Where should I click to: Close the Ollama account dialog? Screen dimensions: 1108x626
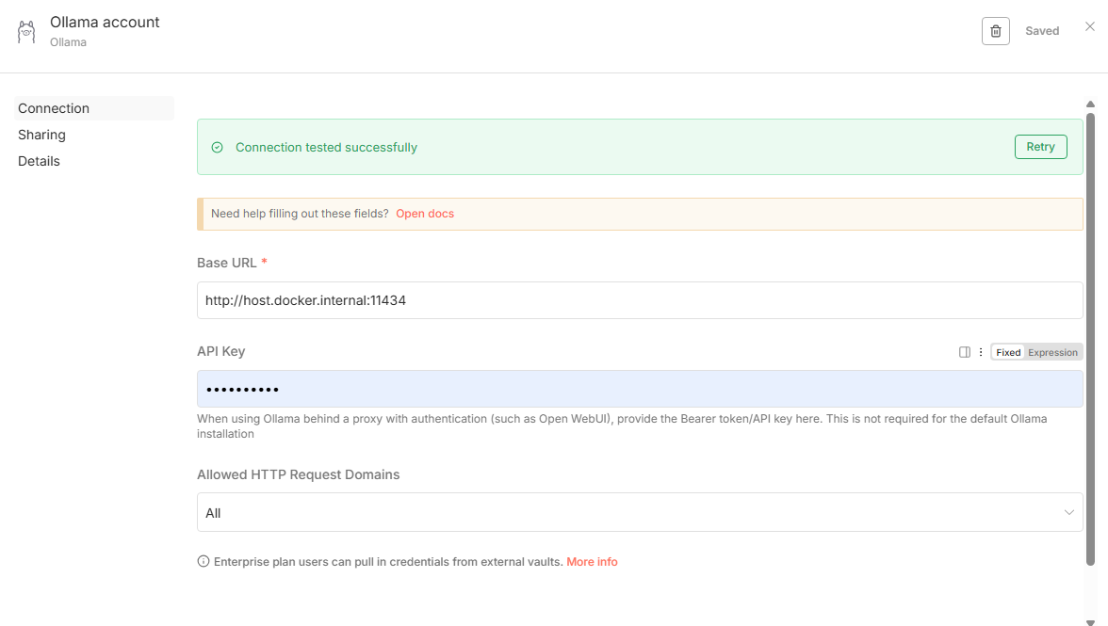click(x=1089, y=26)
